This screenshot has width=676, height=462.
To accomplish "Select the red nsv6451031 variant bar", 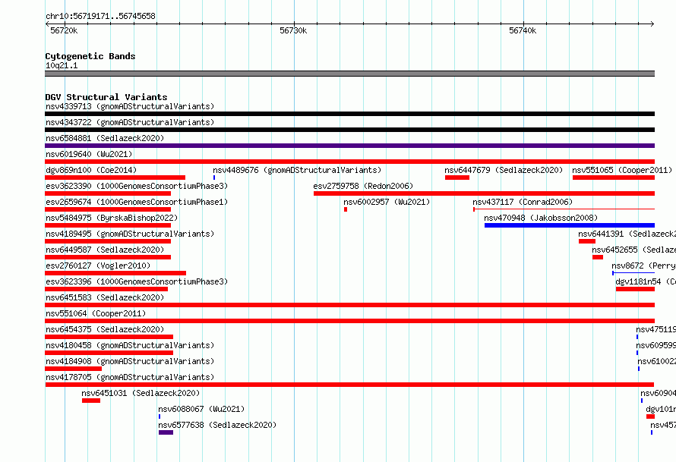I will [91, 401].
